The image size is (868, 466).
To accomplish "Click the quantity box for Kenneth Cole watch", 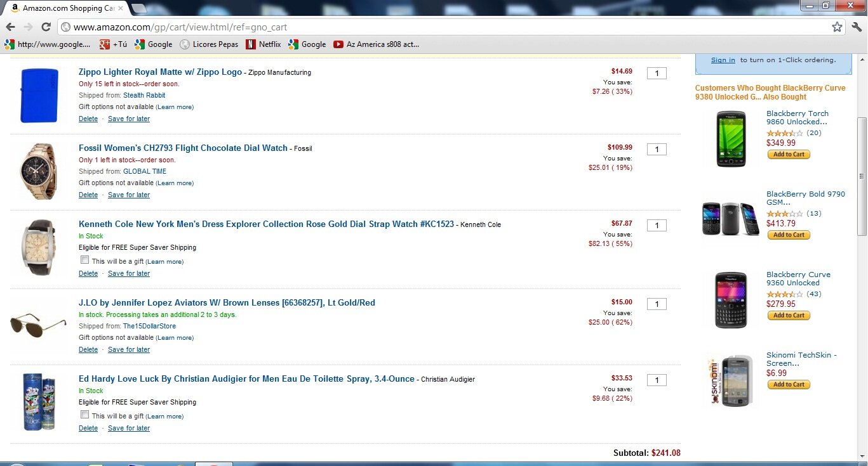I will [657, 226].
